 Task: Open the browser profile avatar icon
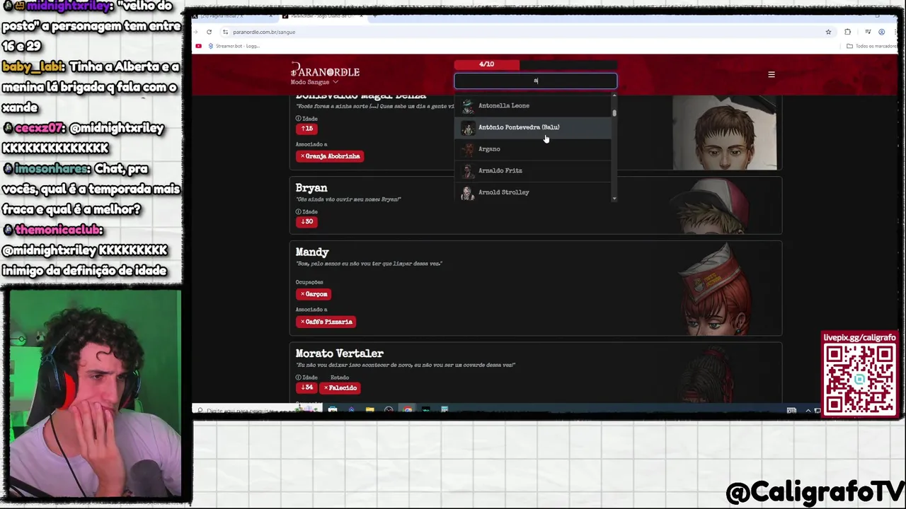point(881,32)
